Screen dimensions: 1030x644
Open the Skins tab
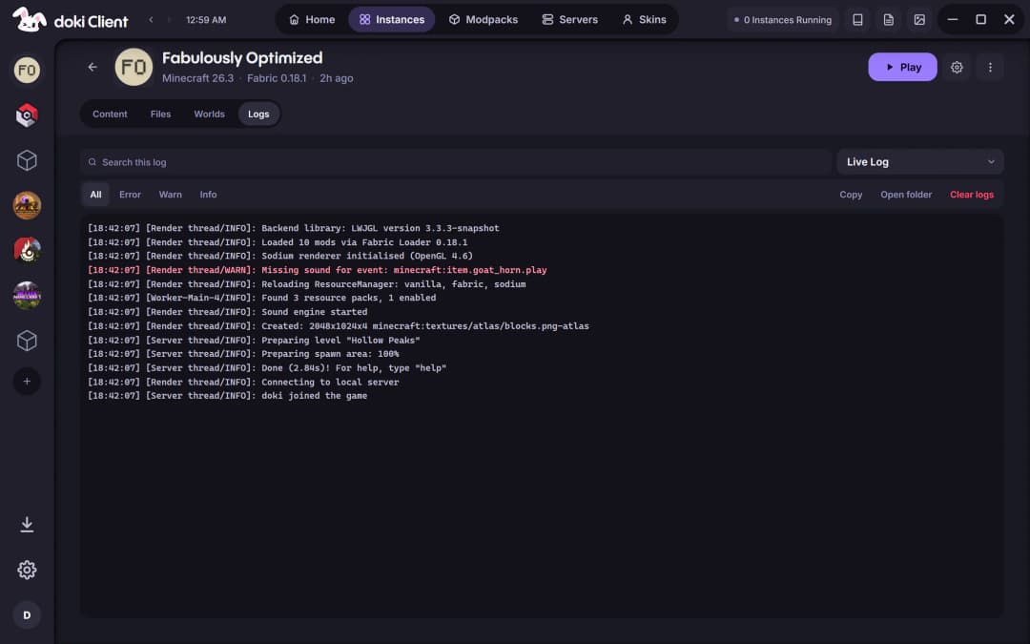(645, 20)
